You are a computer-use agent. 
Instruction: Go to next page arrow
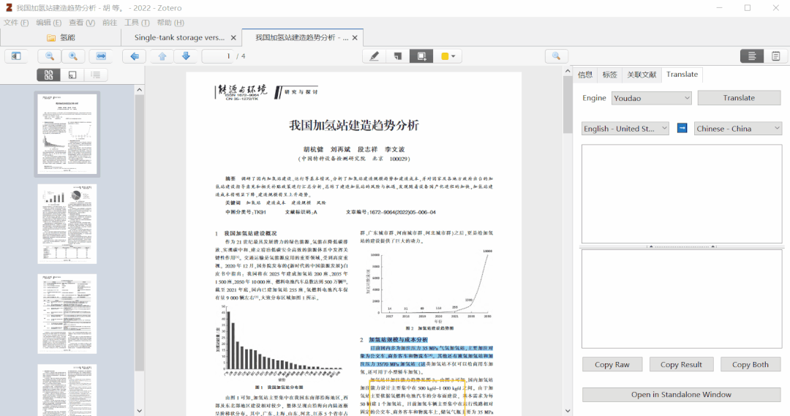pyautogui.click(x=186, y=56)
